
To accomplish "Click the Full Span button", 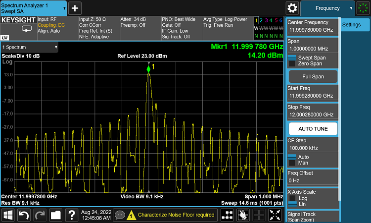I will coord(313,77).
